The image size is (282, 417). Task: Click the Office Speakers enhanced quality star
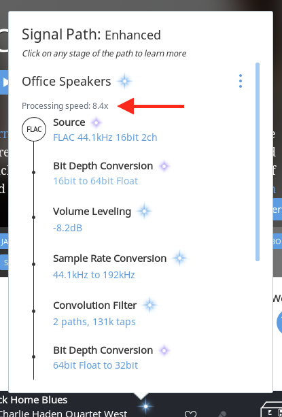124,81
